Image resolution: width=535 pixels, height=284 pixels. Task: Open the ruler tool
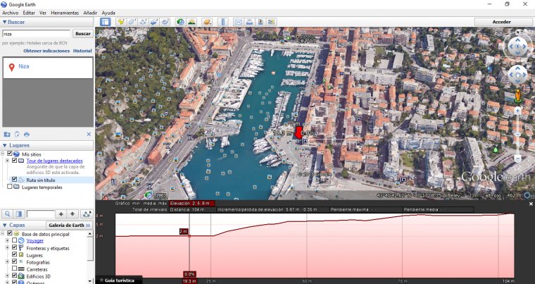click(x=223, y=22)
